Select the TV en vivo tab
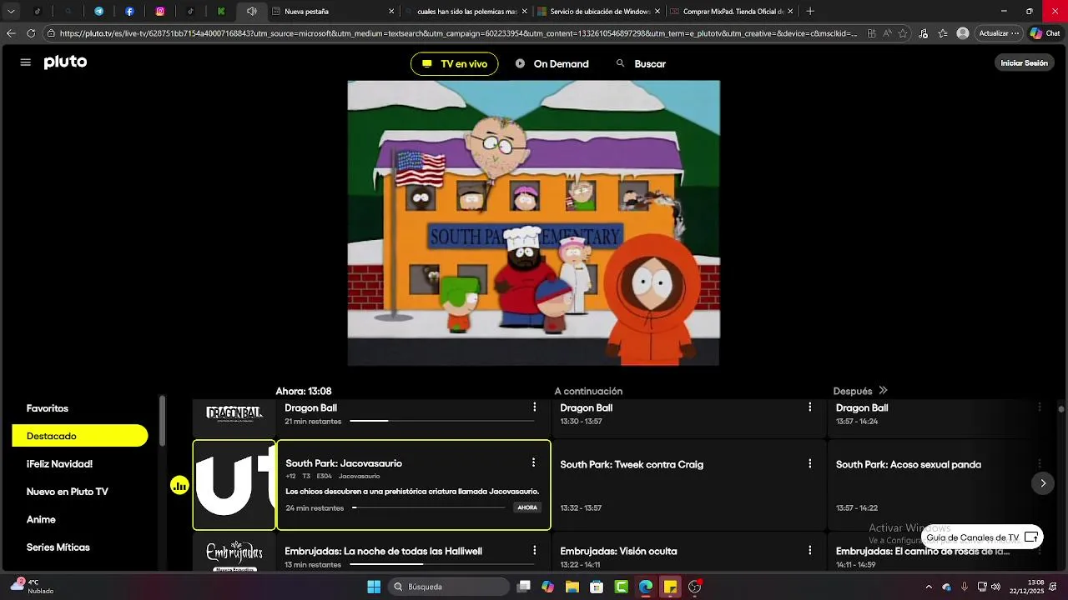The image size is (1068, 600). (455, 64)
